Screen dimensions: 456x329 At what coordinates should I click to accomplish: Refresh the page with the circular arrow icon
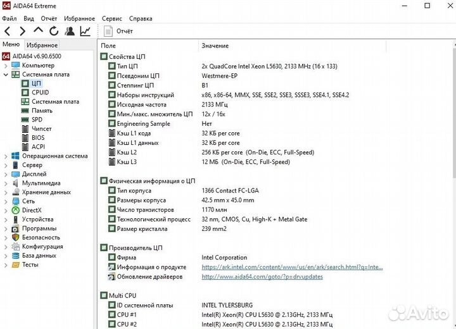tap(54, 31)
